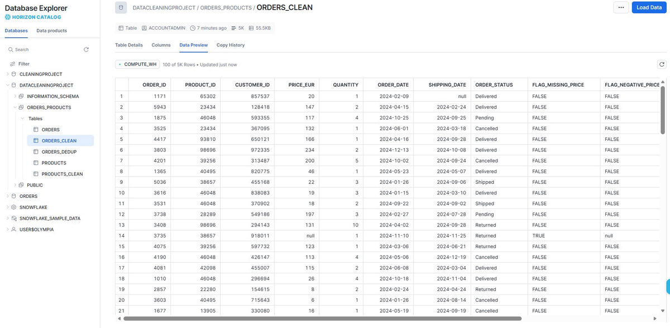Click the horizontal scrollbar under the table
The height and width of the screenshot is (328, 670).
point(322,319)
